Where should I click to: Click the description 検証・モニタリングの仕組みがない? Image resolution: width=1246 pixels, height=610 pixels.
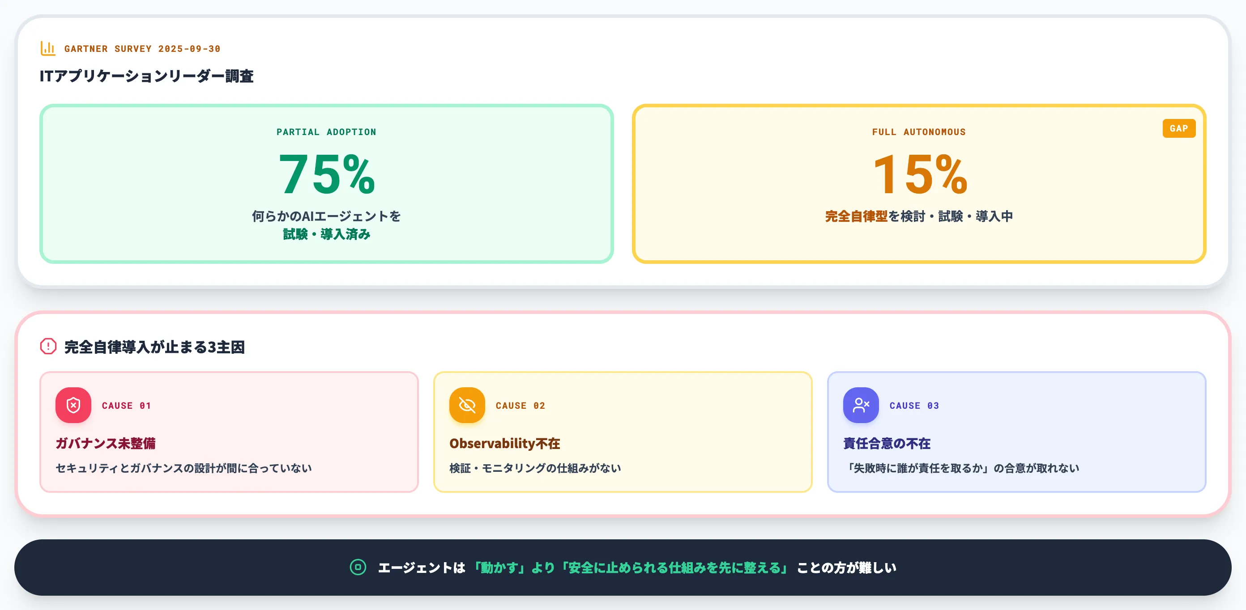pos(535,468)
